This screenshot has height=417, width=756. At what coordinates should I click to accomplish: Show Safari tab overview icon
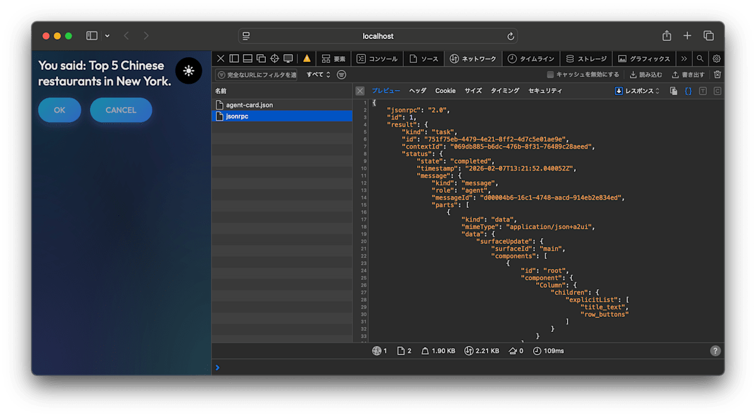coord(709,36)
